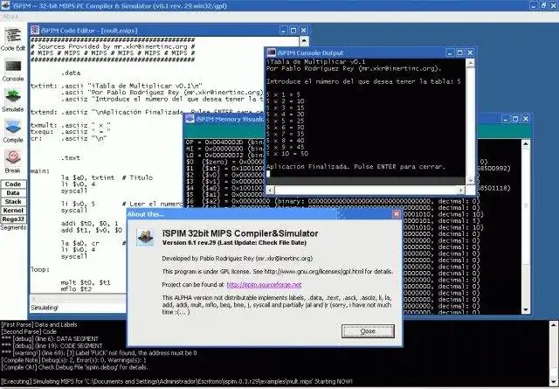Click 'mult $t0, $t1' line in editor
The width and height of the screenshot is (559, 389).
pos(86,282)
